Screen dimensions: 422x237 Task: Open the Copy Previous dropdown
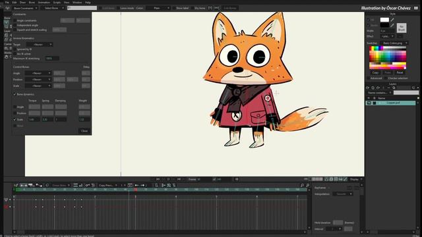(x=107, y=186)
